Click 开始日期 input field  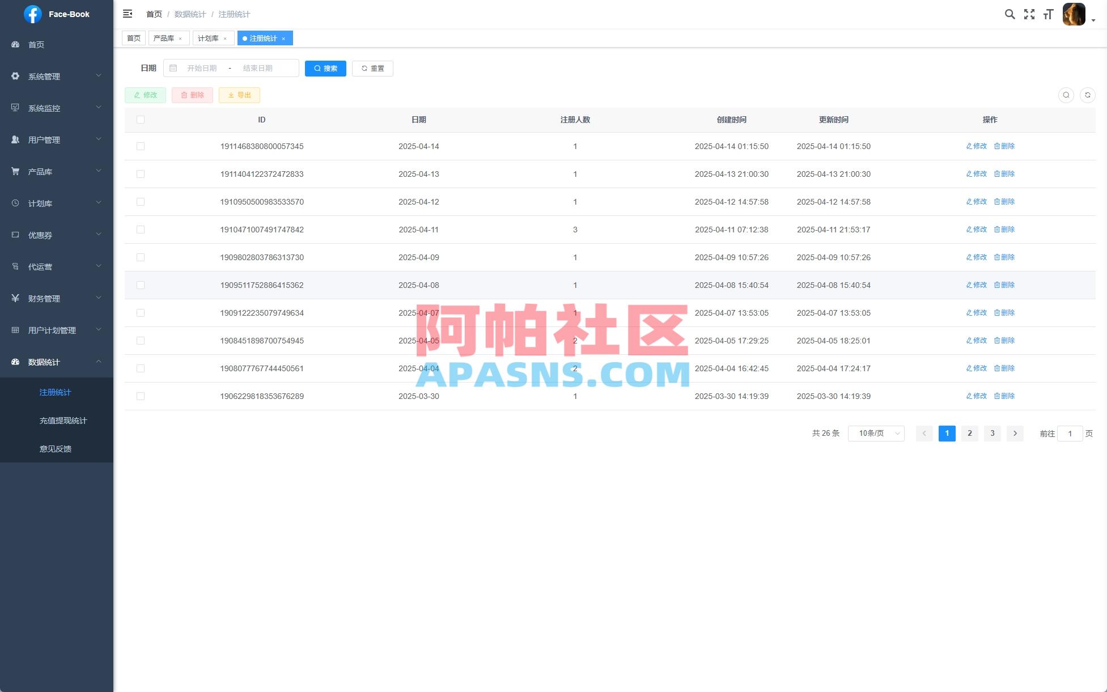(202, 68)
